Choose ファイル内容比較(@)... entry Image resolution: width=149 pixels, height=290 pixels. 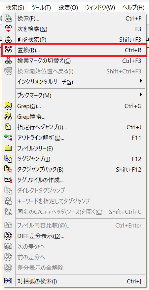[x=75, y=226]
